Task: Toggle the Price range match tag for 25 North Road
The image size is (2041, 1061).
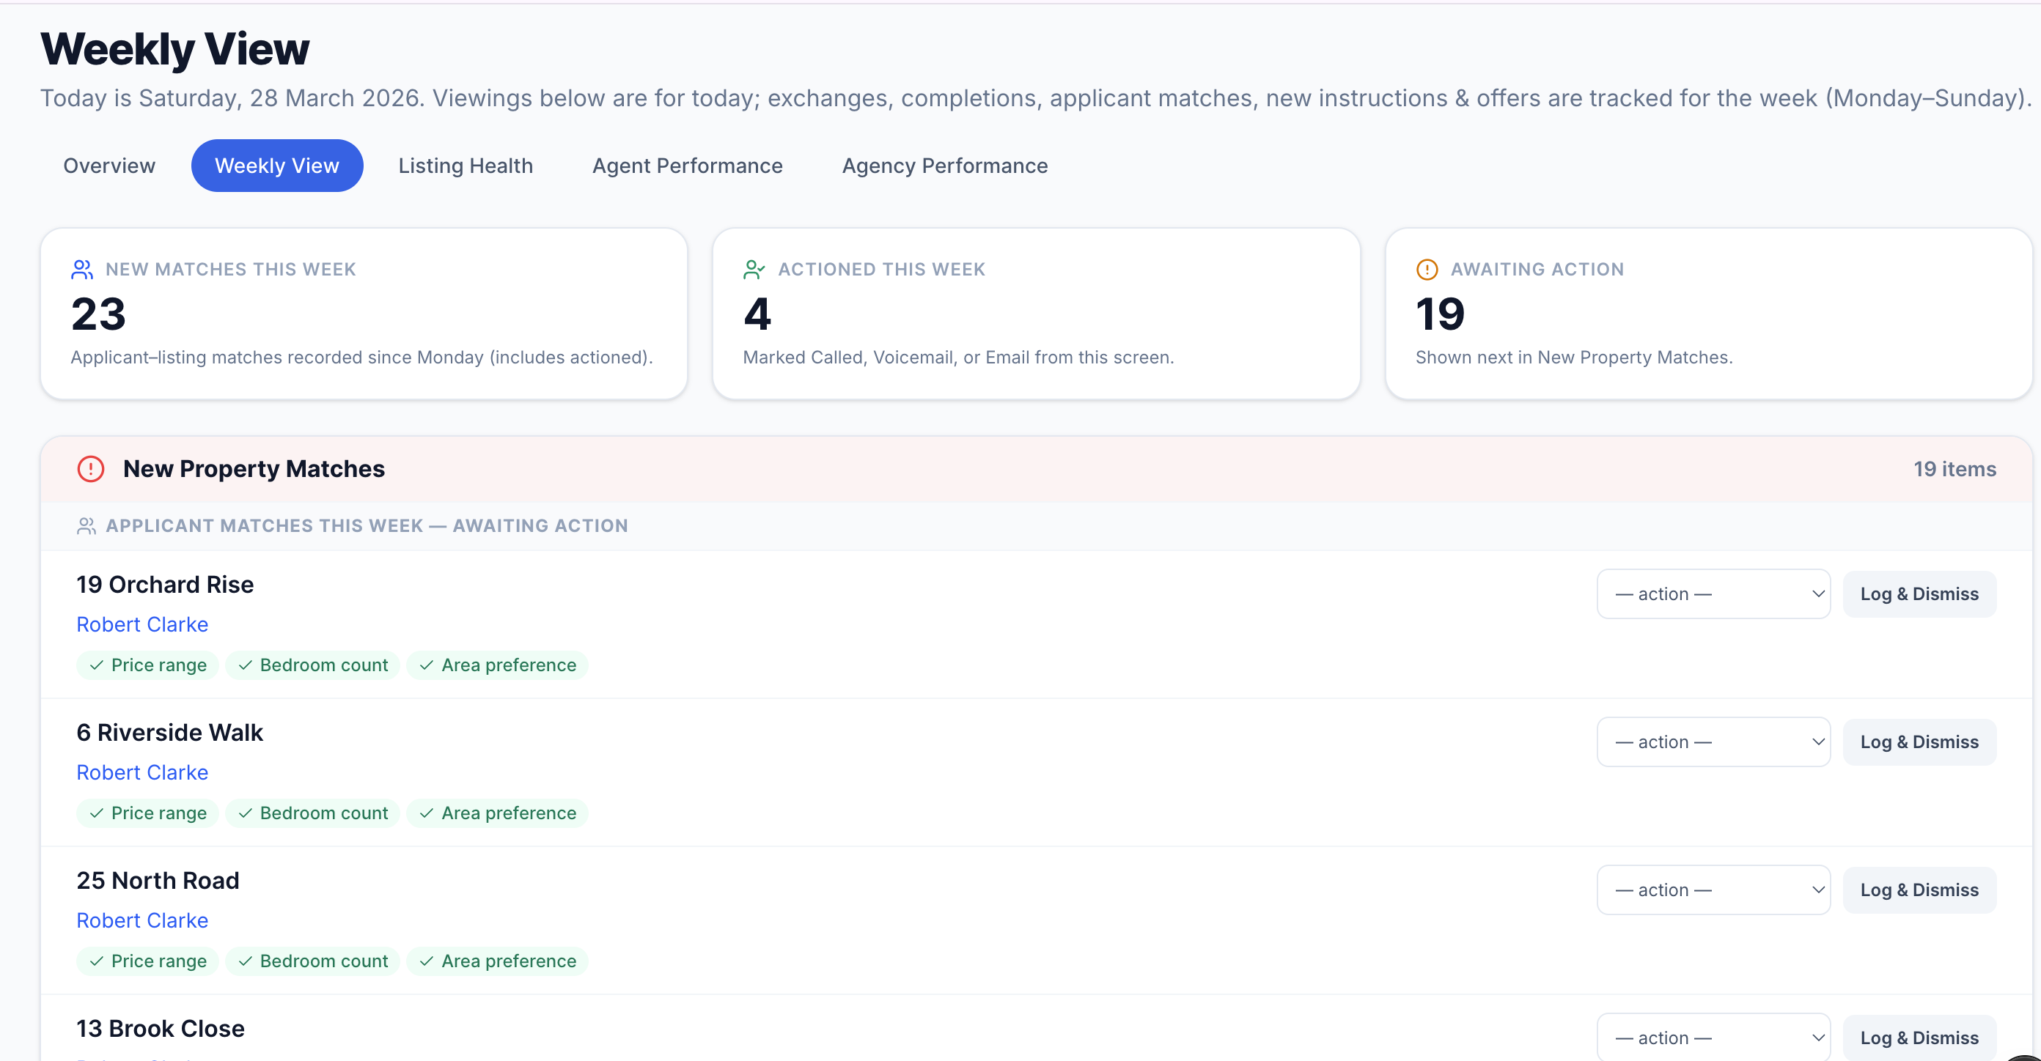Action: tap(147, 961)
